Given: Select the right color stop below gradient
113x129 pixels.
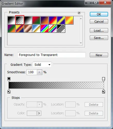Looking at the screenshot, I should coord(103,91).
